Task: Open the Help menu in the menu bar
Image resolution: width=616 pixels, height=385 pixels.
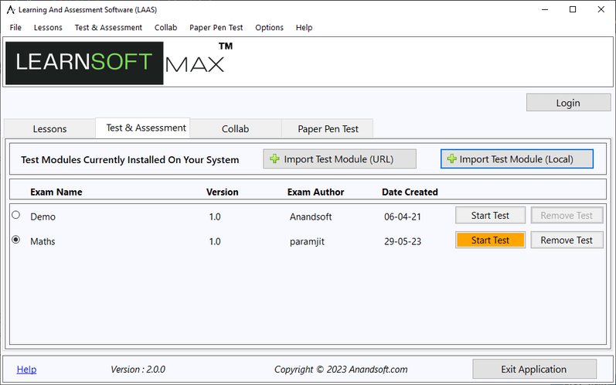Action: pyautogui.click(x=304, y=27)
